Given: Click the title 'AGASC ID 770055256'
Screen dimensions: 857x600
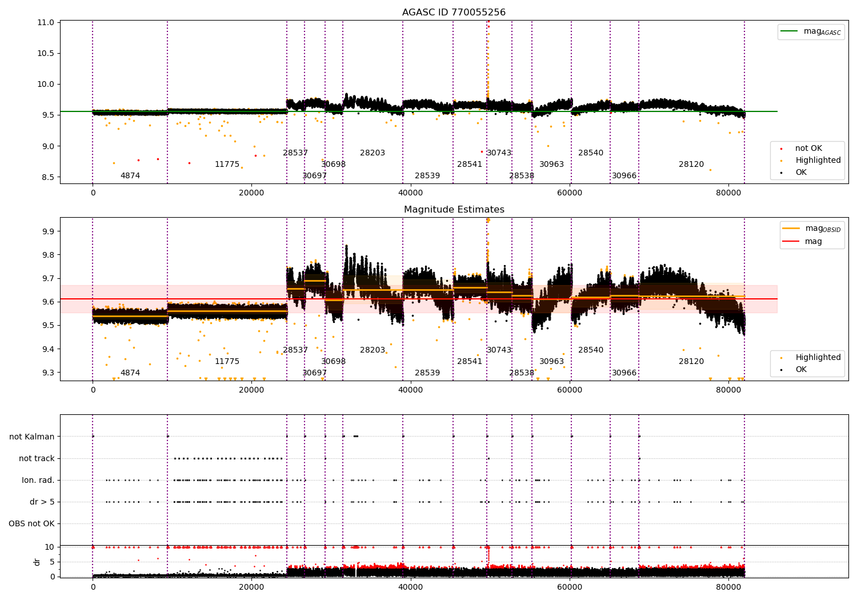Looking at the screenshot, I should pyautogui.click(x=454, y=12).
